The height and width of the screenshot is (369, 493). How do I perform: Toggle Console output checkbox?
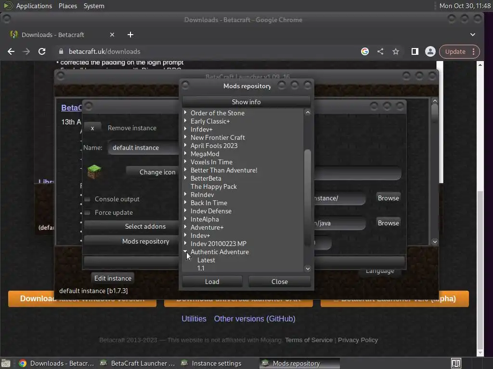tap(88, 199)
